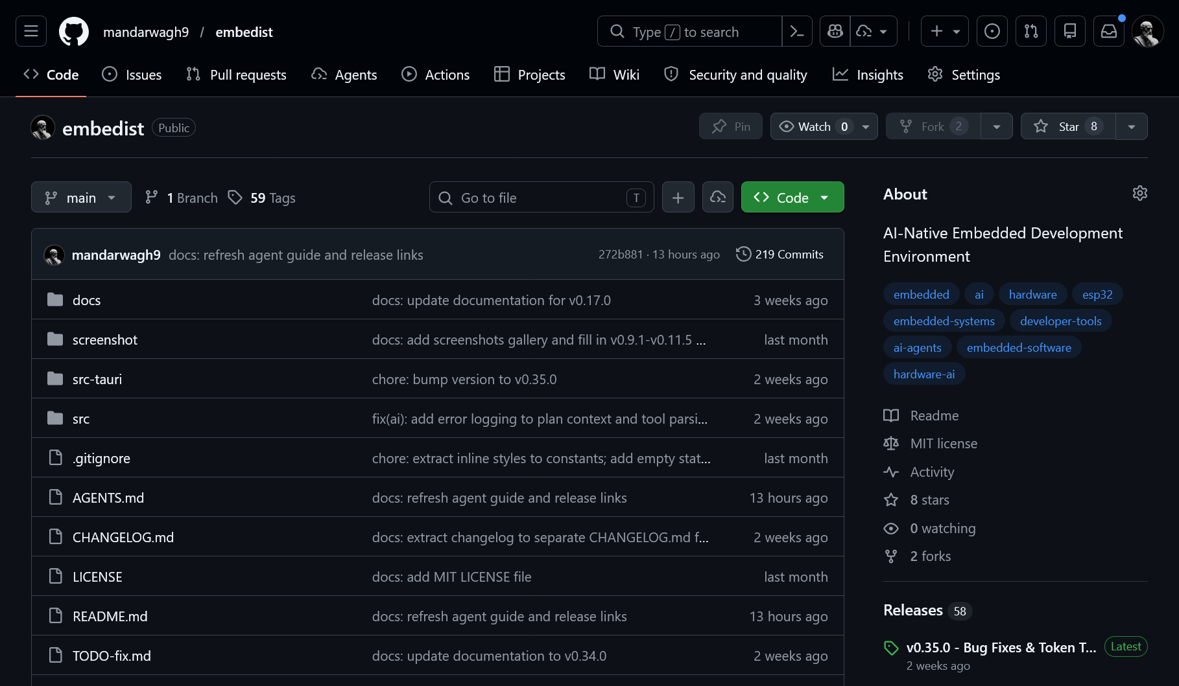
Task: Click the Go to file search field
Action: point(542,197)
